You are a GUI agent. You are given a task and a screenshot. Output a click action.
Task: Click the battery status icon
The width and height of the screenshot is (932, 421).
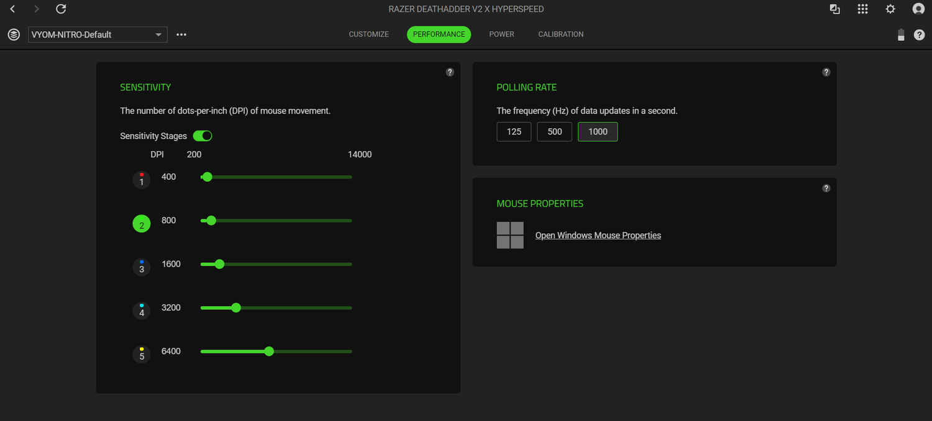pos(901,35)
